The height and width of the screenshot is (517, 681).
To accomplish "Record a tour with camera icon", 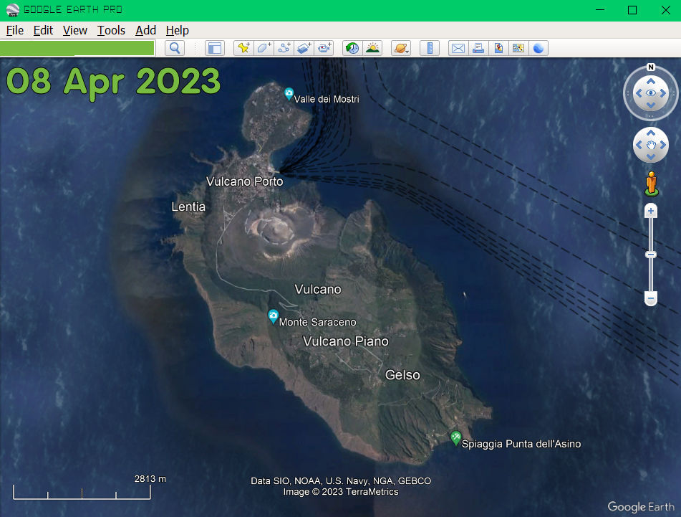I will [325, 48].
